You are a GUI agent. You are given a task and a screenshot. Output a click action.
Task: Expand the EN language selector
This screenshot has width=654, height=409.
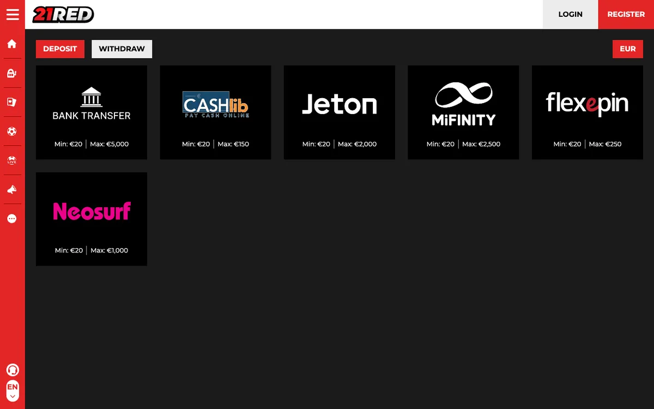[12, 392]
